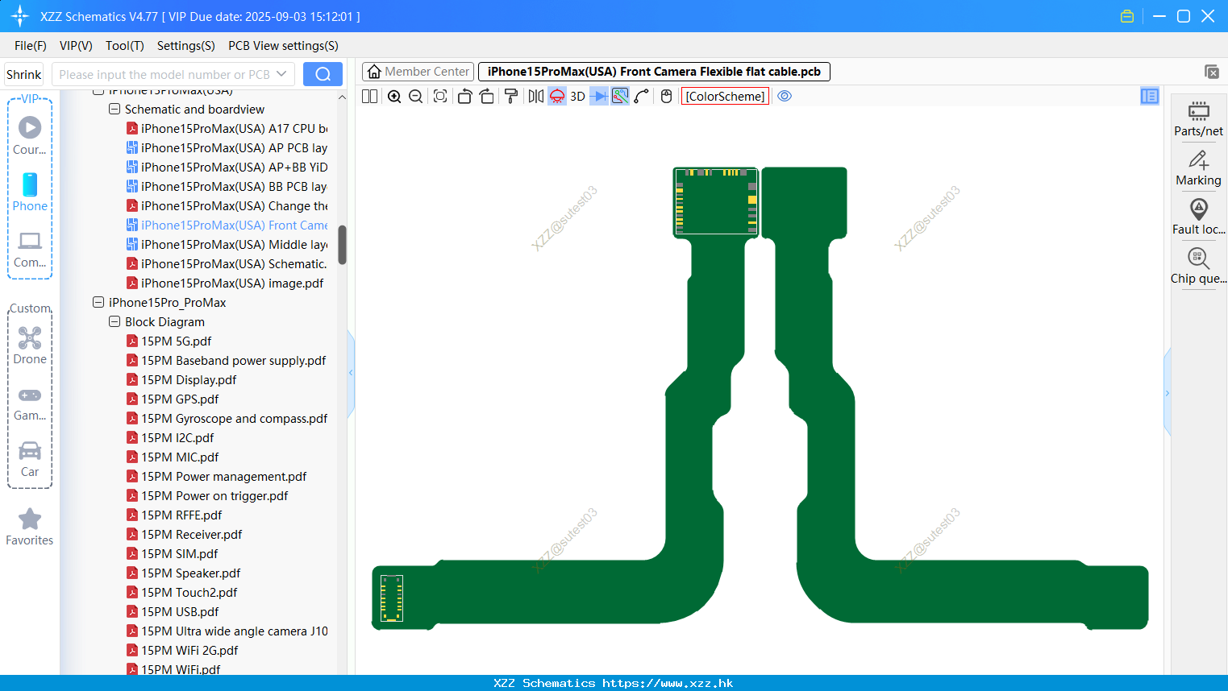This screenshot has height=691, width=1228.
Task: Open iPhone15ProMax(USA) A17 CPU file
Action: point(227,128)
